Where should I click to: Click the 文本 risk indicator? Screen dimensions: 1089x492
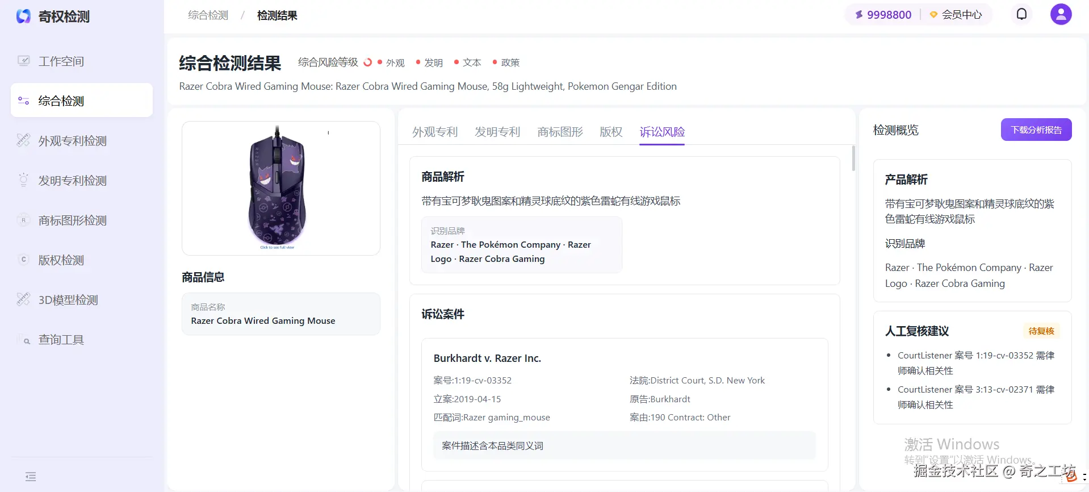click(468, 62)
